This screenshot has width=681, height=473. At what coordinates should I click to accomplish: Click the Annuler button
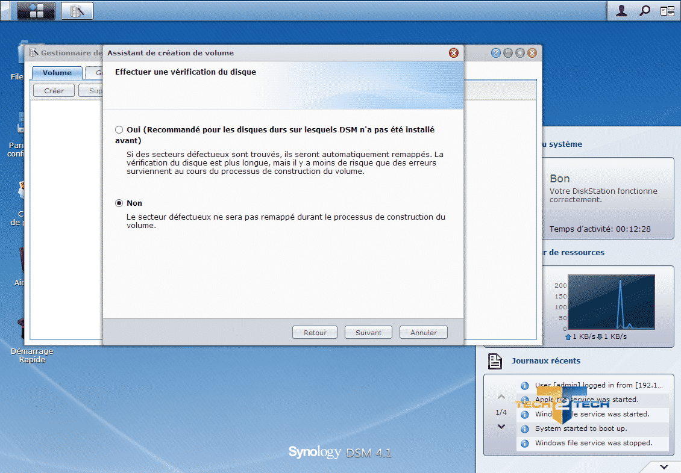click(424, 333)
